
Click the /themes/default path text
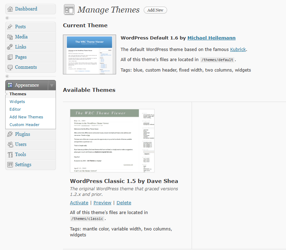[x=217, y=60]
